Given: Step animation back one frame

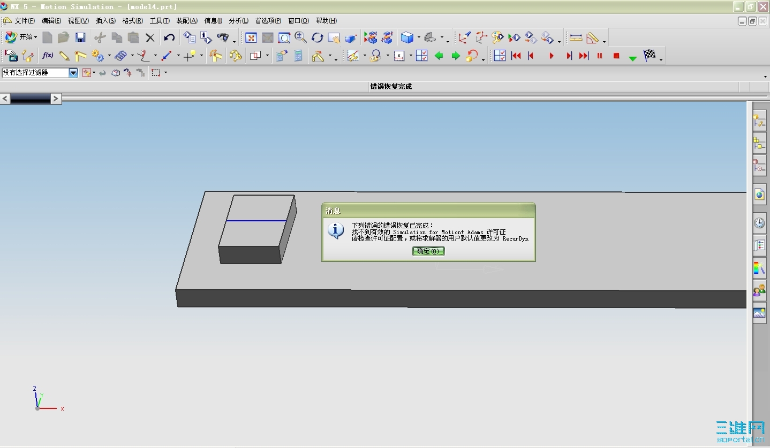Looking at the screenshot, I should (x=531, y=56).
